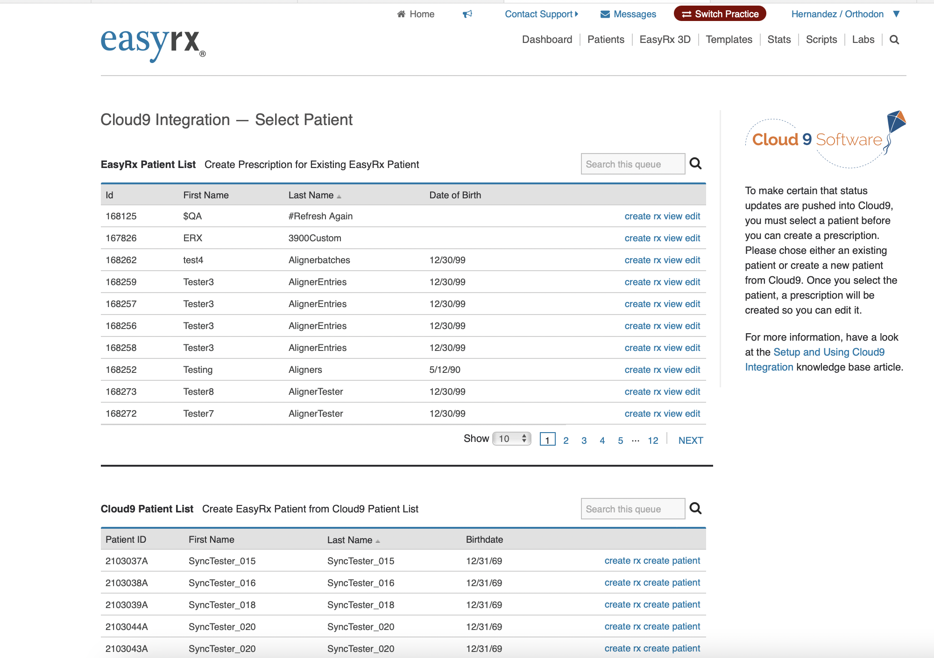
Task: Open the Show 10 rows dropdown
Action: pos(512,439)
